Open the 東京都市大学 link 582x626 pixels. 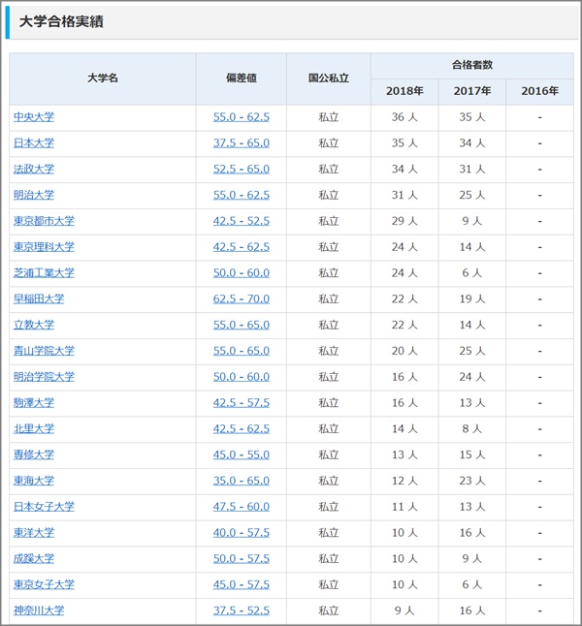coord(44,221)
